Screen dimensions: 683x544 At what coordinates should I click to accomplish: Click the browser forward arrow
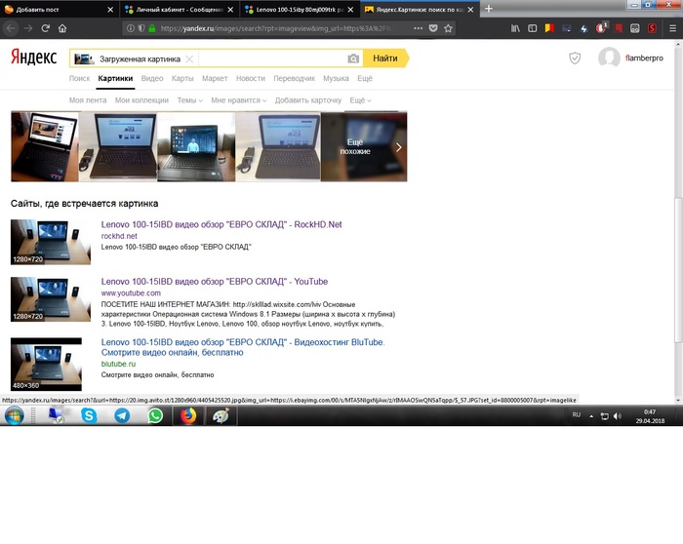28,28
